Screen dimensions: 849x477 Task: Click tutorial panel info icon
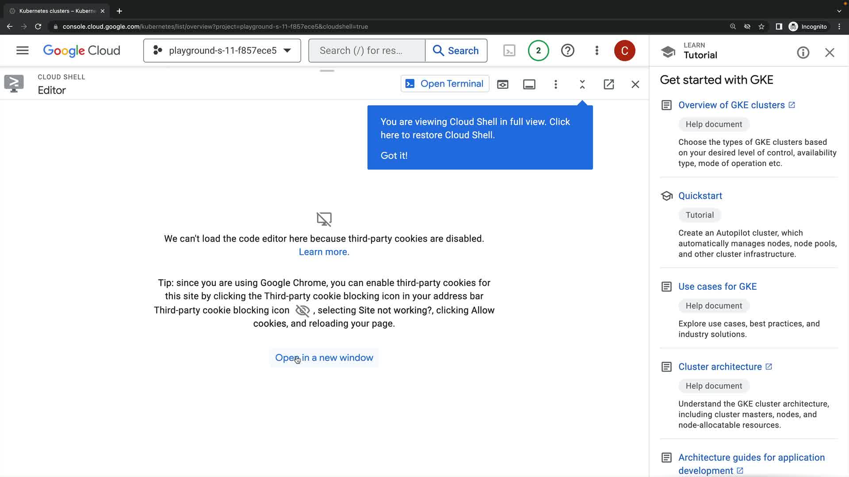tap(803, 53)
